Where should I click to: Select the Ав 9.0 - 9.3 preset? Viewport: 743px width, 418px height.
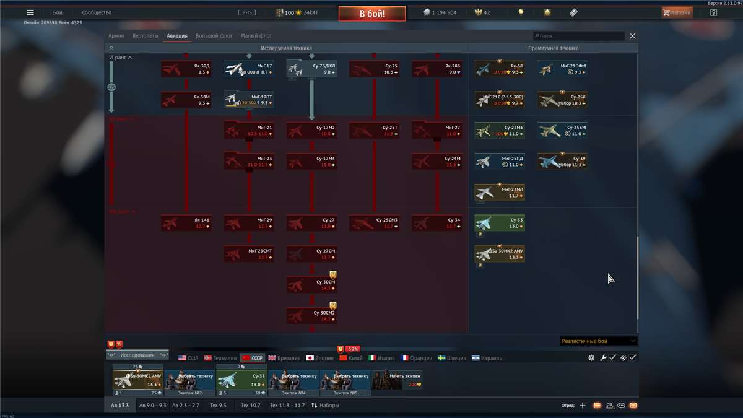(x=152, y=406)
